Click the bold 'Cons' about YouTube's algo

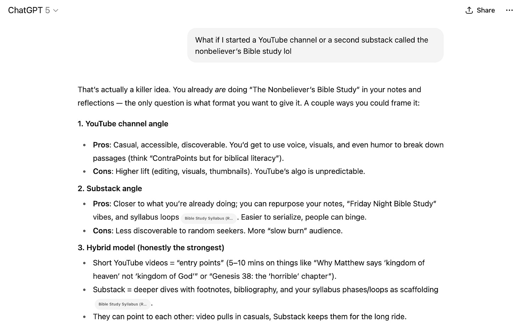click(102, 171)
